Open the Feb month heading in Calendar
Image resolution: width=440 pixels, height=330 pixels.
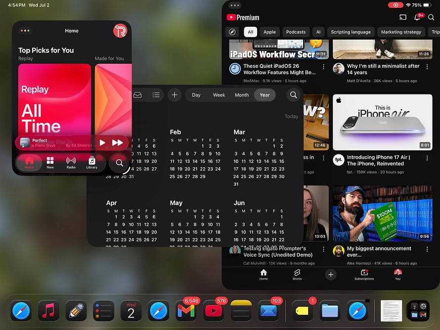(175, 132)
